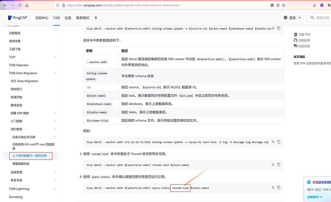Expand the TiUP sidebar section
The height and width of the screenshot is (202, 331).
tap(55, 57)
